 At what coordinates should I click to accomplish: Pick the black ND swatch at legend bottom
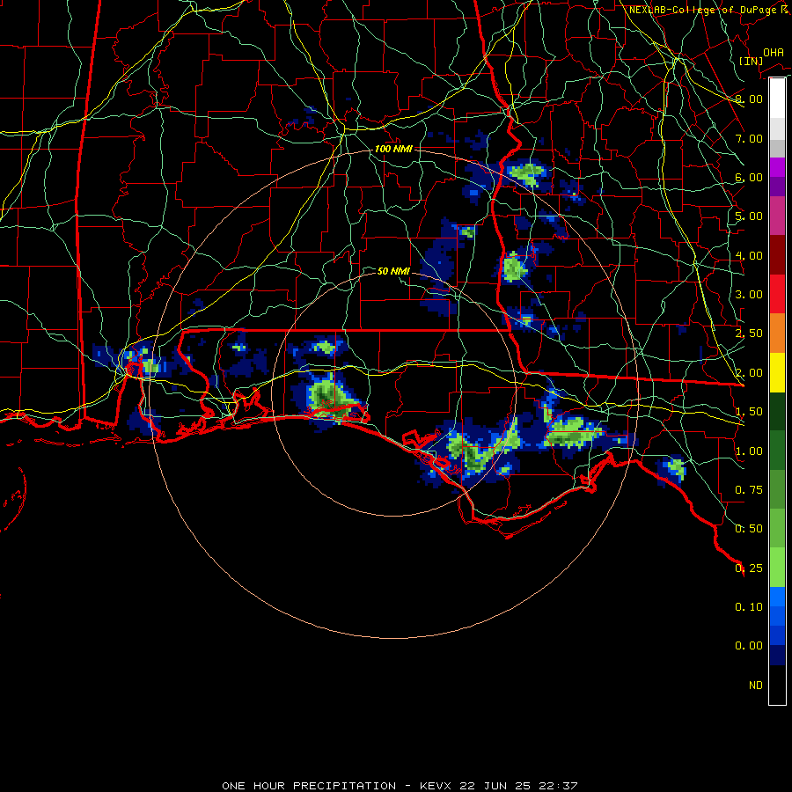tap(777, 685)
